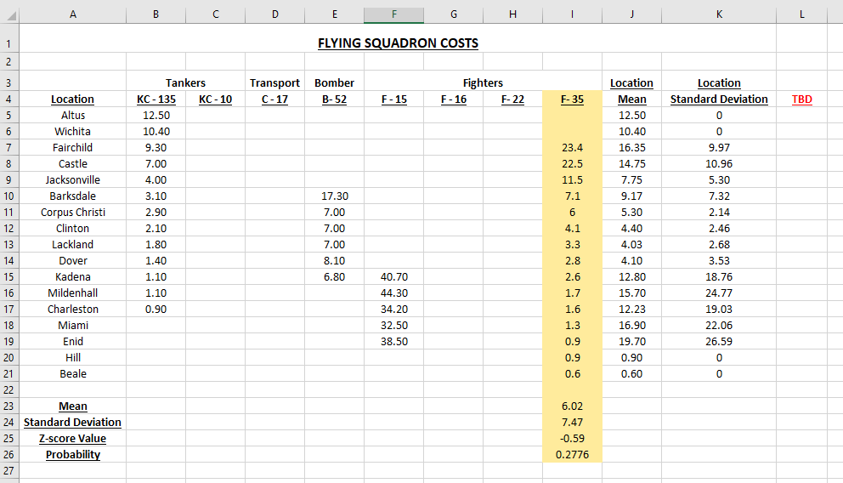Image resolution: width=843 pixels, height=483 pixels.
Task: Select the Beale location cell
Action: [73, 373]
